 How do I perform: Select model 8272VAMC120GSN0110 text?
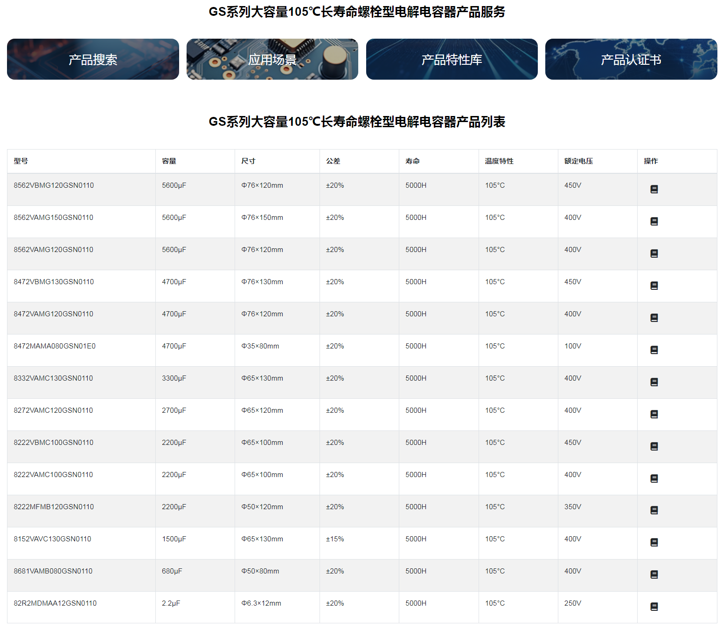pos(53,410)
